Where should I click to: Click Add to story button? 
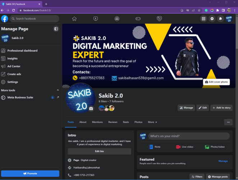(x=221, y=108)
